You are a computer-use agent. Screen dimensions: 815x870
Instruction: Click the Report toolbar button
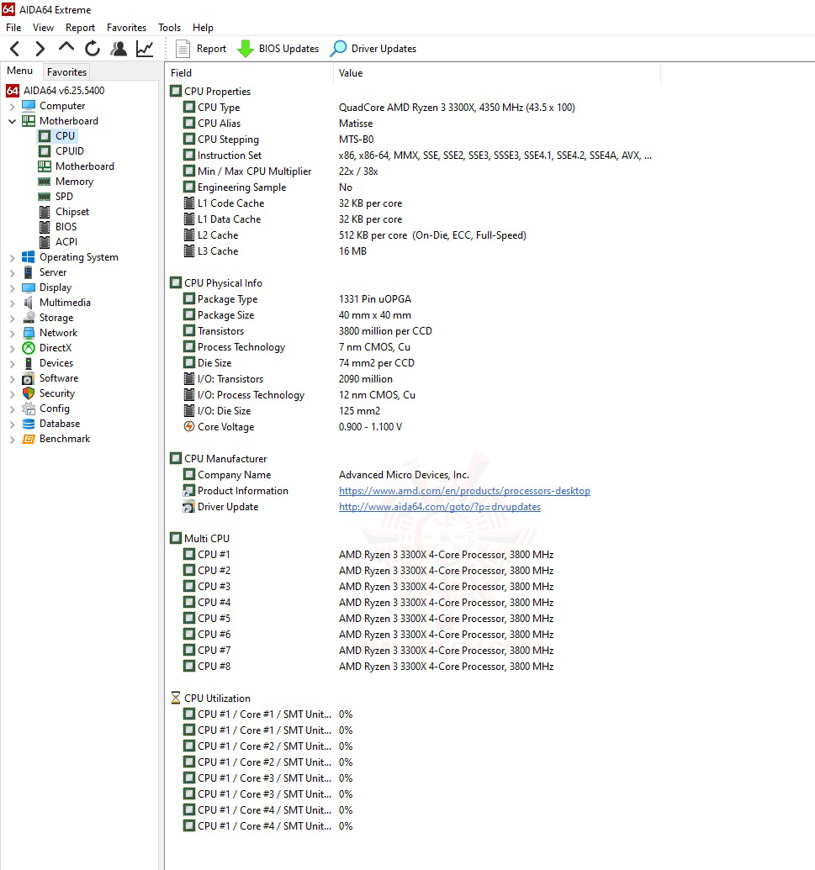201,49
